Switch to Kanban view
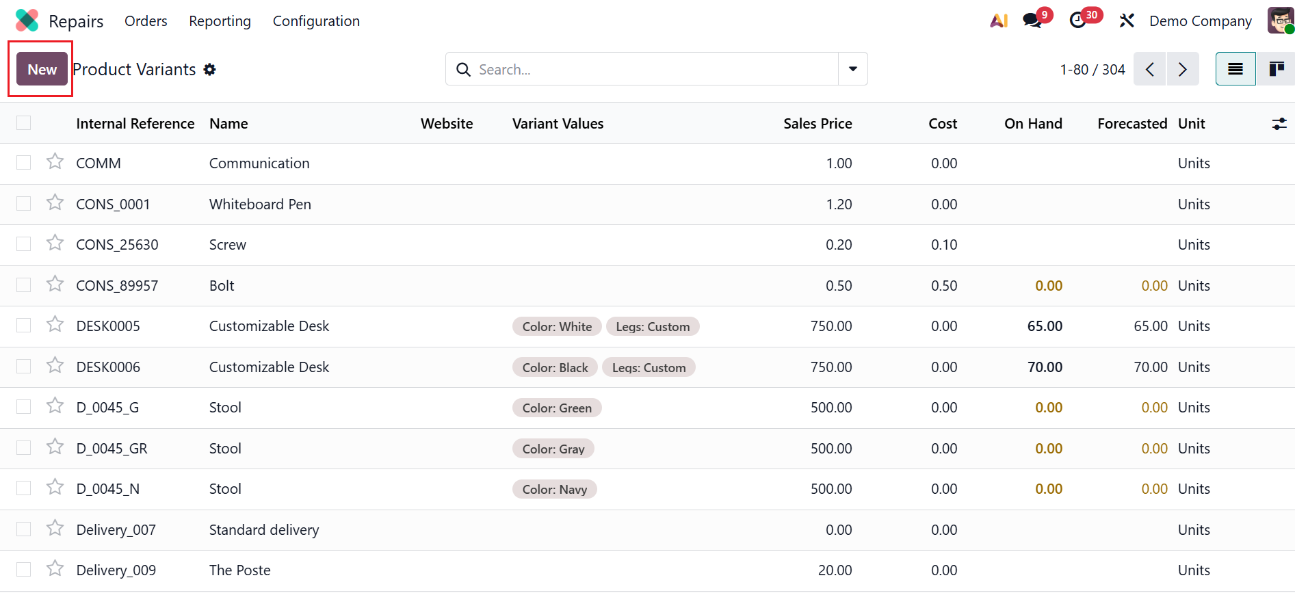The height and width of the screenshot is (593, 1295). [1276, 69]
